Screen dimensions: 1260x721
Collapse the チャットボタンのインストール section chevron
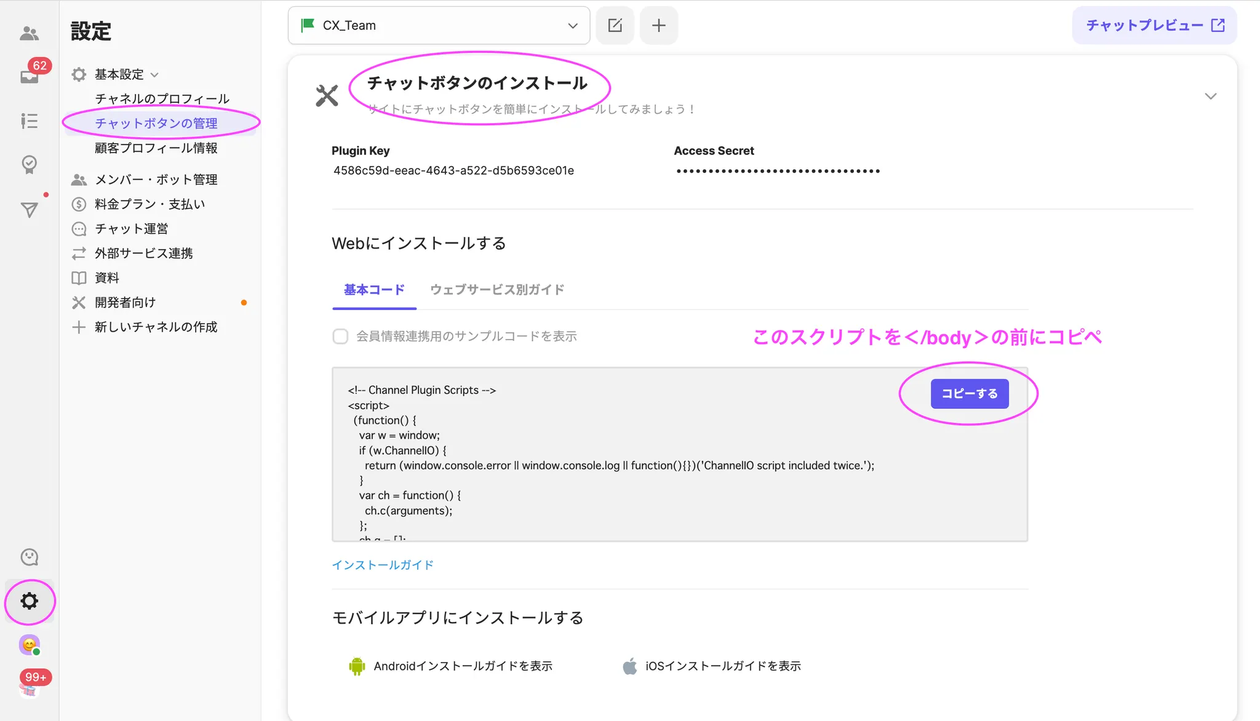[x=1210, y=96]
